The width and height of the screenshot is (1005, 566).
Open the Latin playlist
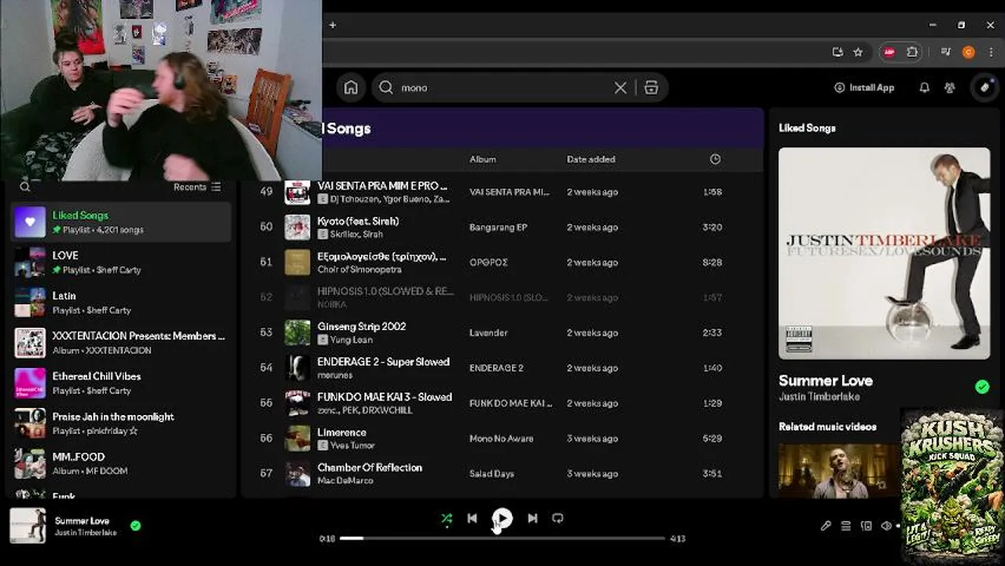(x=121, y=303)
